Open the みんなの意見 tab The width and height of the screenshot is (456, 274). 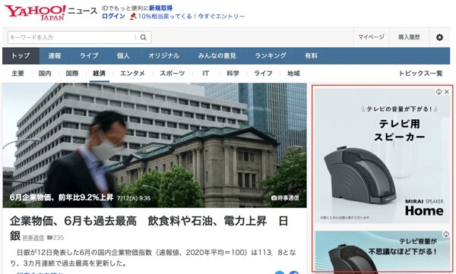tap(217, 56)
